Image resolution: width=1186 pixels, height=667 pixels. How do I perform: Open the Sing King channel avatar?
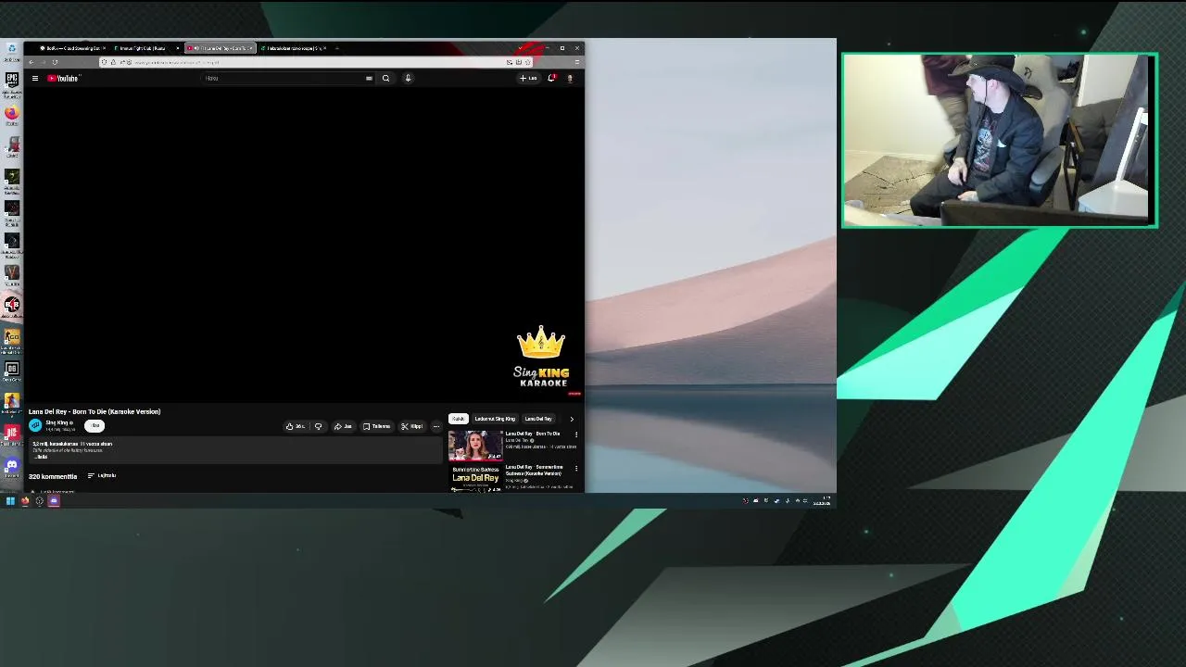(x=35, y=425)
